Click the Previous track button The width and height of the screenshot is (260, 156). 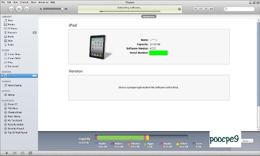coord(11,9)
